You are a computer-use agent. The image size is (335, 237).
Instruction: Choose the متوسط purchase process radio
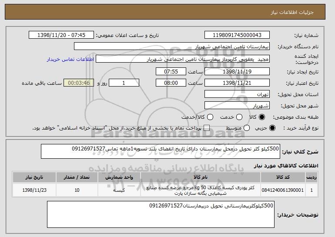247,128
